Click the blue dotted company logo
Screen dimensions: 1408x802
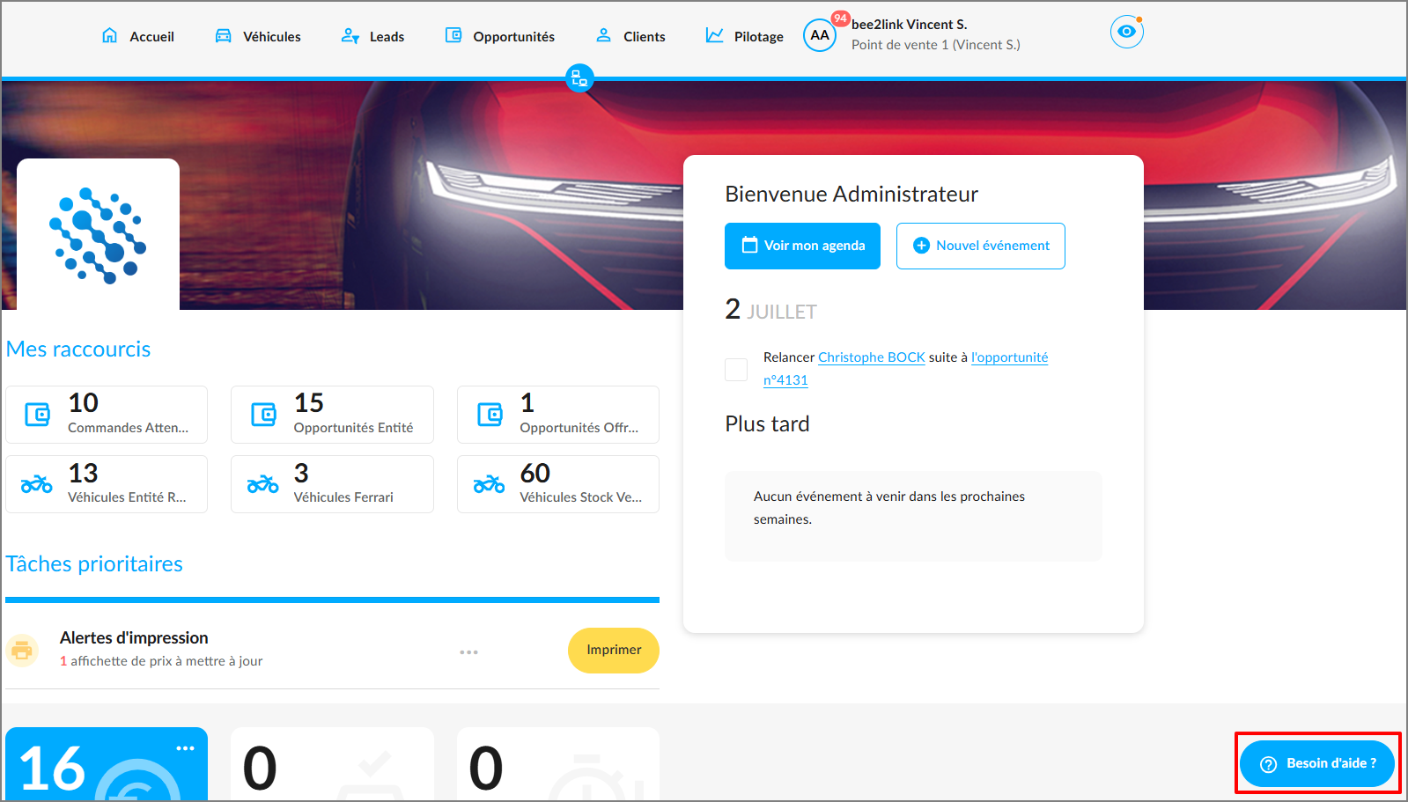(98, 235)
